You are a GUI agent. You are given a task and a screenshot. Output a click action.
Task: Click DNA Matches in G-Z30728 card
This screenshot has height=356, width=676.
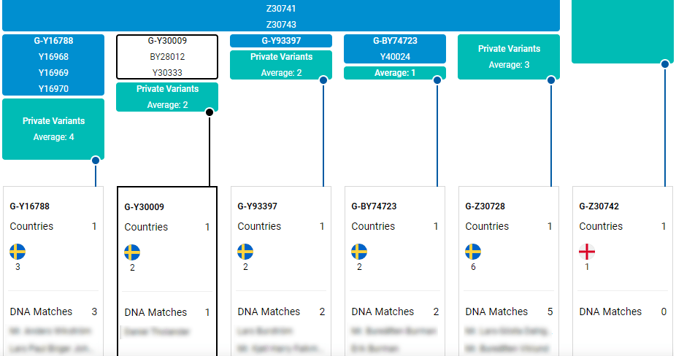496,311
